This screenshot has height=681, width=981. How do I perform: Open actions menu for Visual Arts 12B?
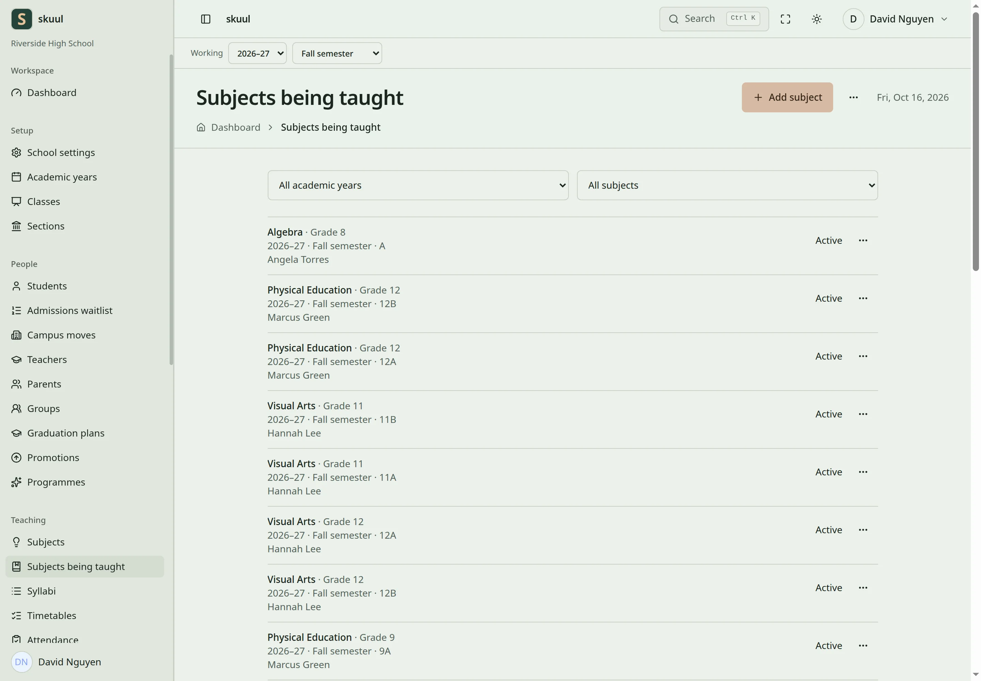point(863,588)
